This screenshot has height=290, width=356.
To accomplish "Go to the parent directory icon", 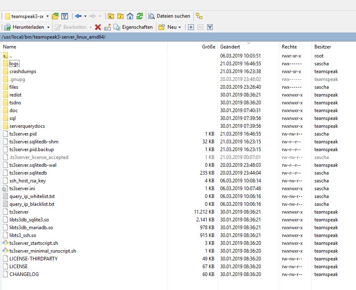I will pyautogui.click(x=111, y=16).
